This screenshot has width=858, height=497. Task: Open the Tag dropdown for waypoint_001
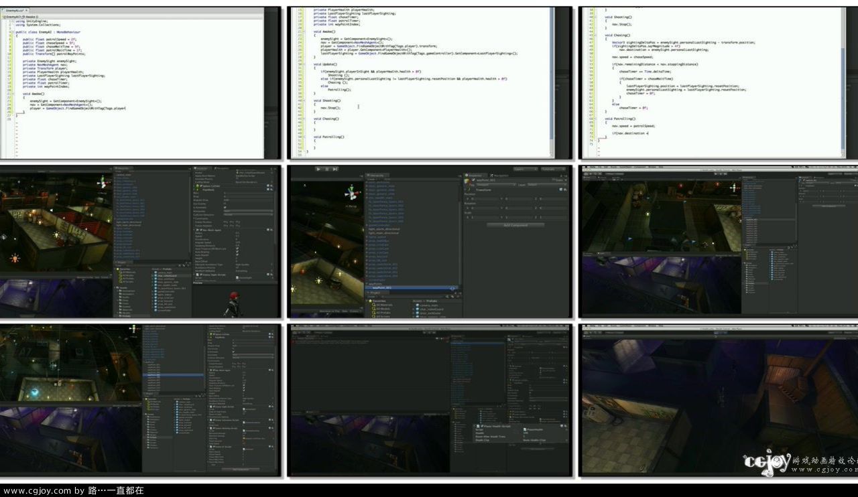(x=495, y=185)
